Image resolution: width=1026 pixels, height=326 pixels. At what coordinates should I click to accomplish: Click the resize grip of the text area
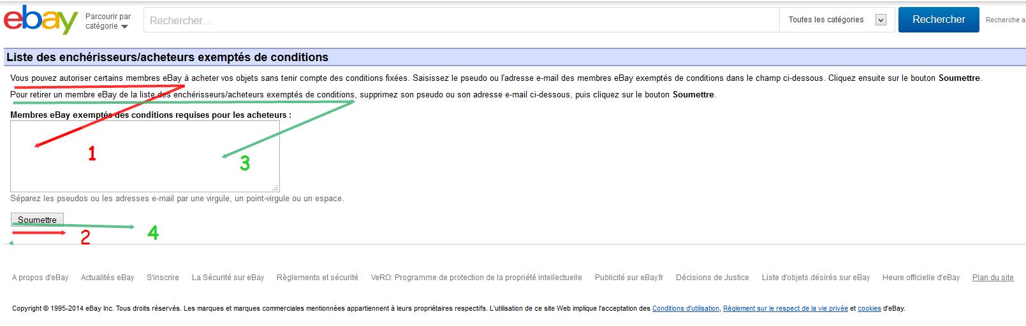275,188
